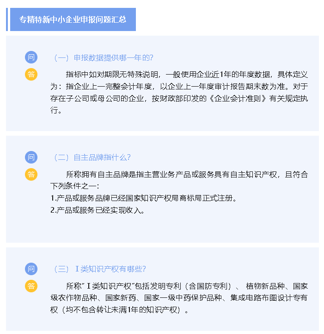Click the note 均不包含转让未满1年的知识产权
The image size is (324, 334).
121,310
